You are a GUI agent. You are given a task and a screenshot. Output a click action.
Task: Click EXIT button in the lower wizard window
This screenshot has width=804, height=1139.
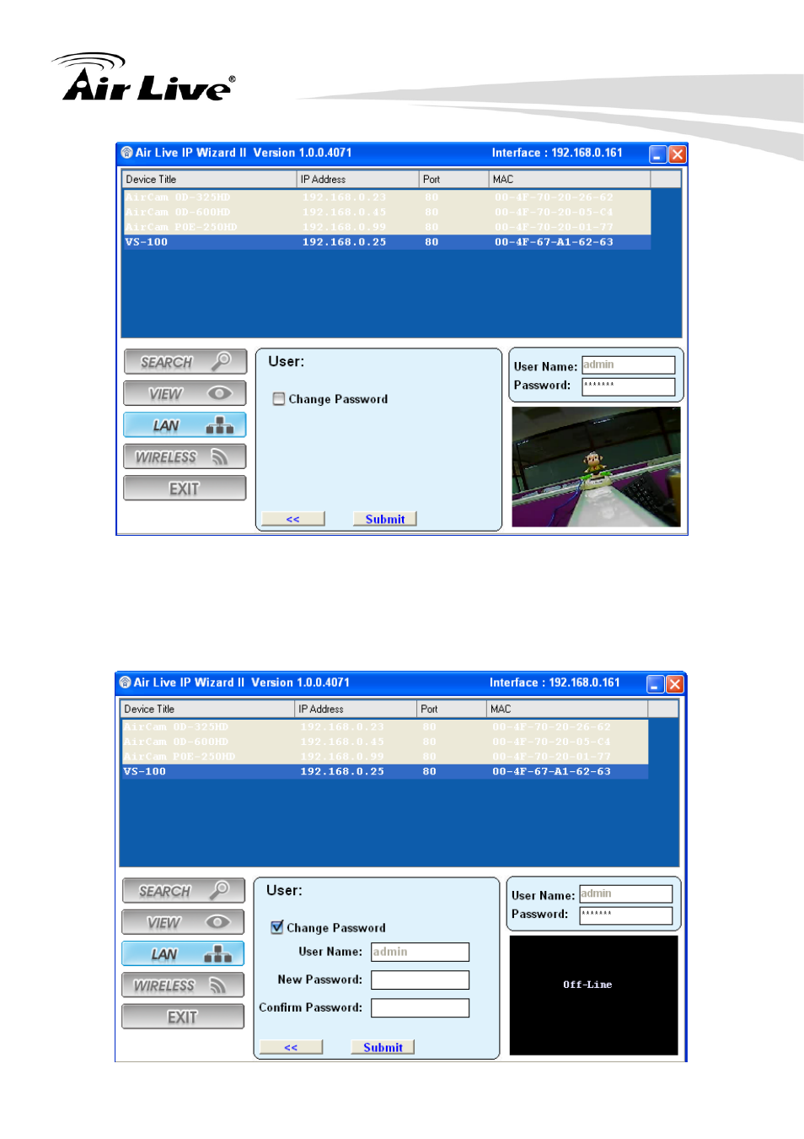pos(184,1018)
